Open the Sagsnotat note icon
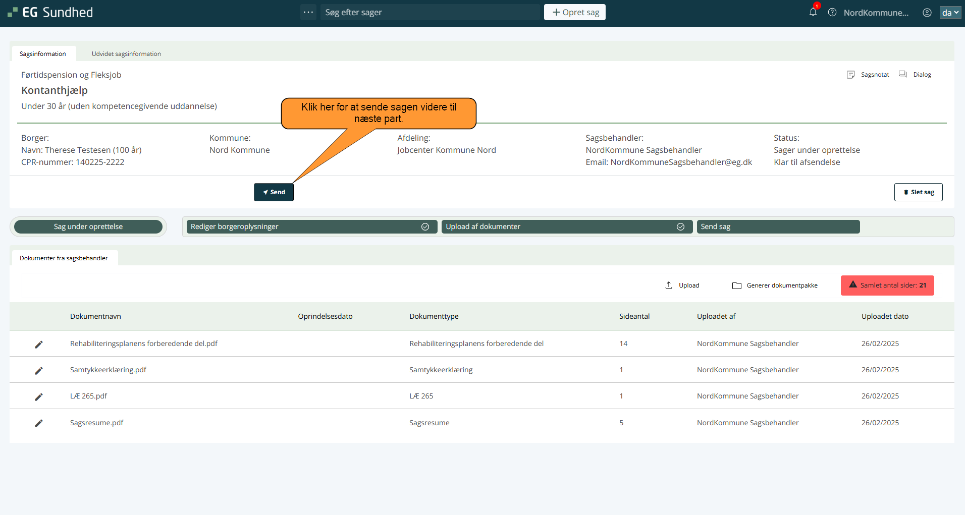This screenshot has height=515, width=965. (851, 75)
